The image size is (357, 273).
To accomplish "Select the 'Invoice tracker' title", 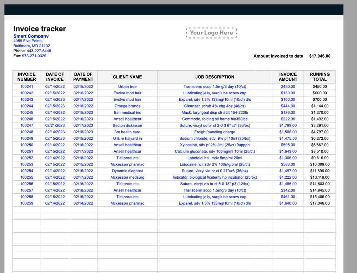I will click(x=40, y=29).
